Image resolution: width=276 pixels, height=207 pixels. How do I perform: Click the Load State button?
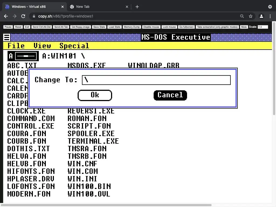pos(114,27)
